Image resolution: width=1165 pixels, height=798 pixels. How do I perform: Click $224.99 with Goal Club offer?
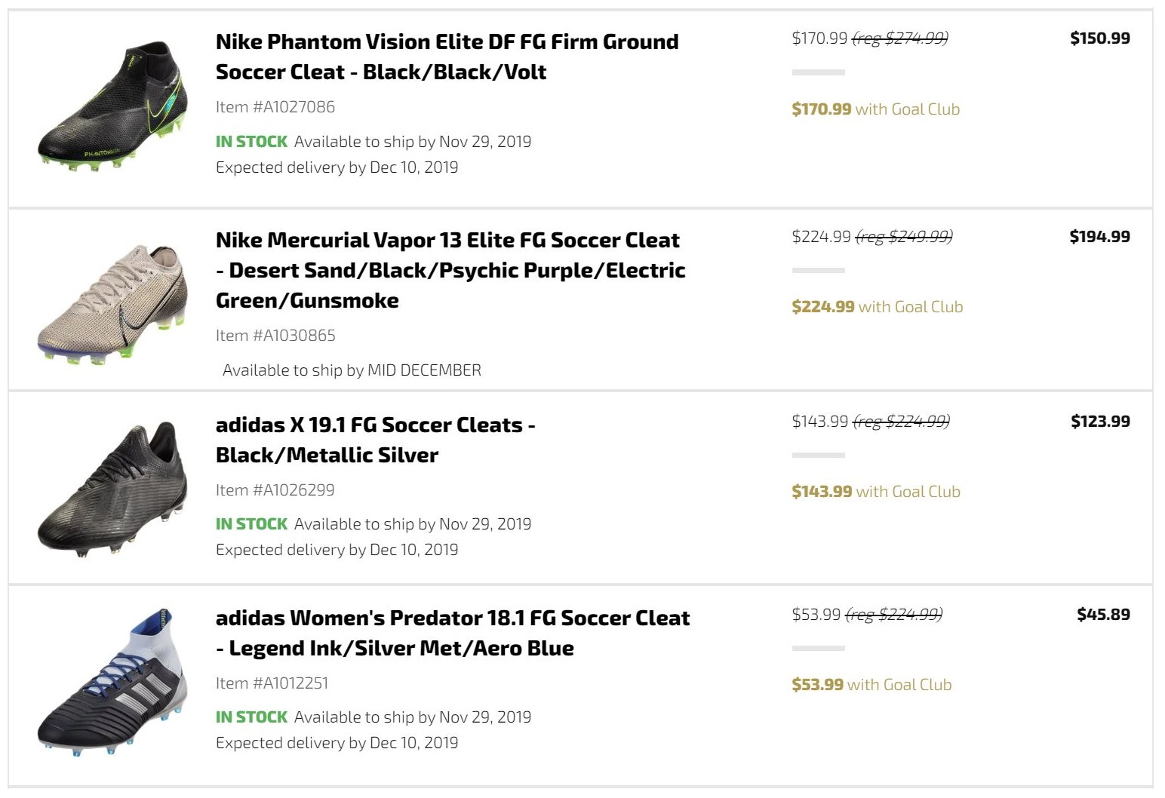(x=877, y=307)
